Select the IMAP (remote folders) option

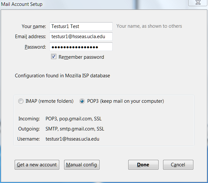[21, 101]
